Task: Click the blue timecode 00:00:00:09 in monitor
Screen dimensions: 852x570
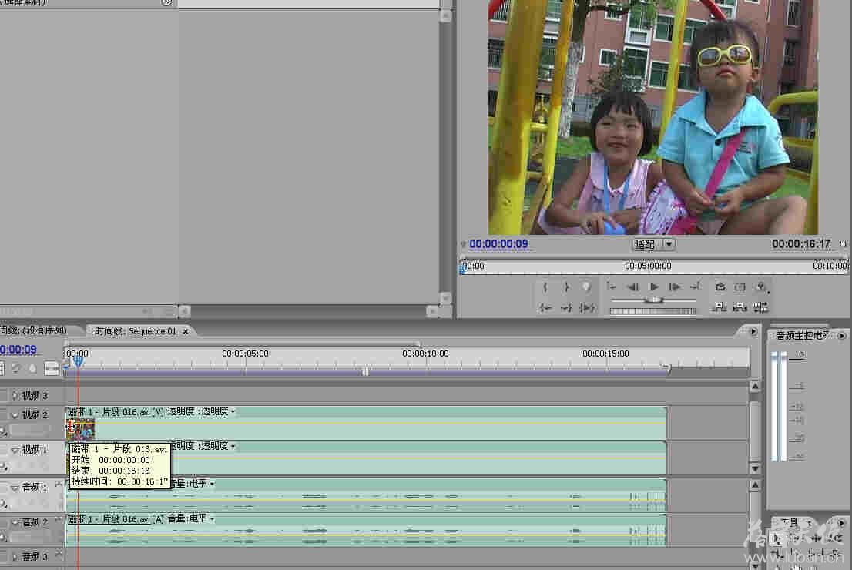Action: (499, 244)
